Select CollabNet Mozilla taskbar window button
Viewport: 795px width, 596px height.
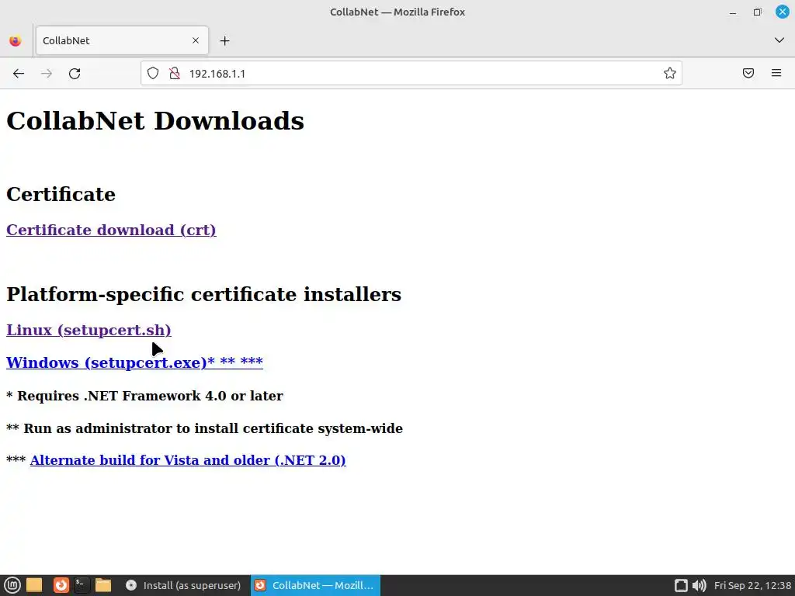pos(315,585)
